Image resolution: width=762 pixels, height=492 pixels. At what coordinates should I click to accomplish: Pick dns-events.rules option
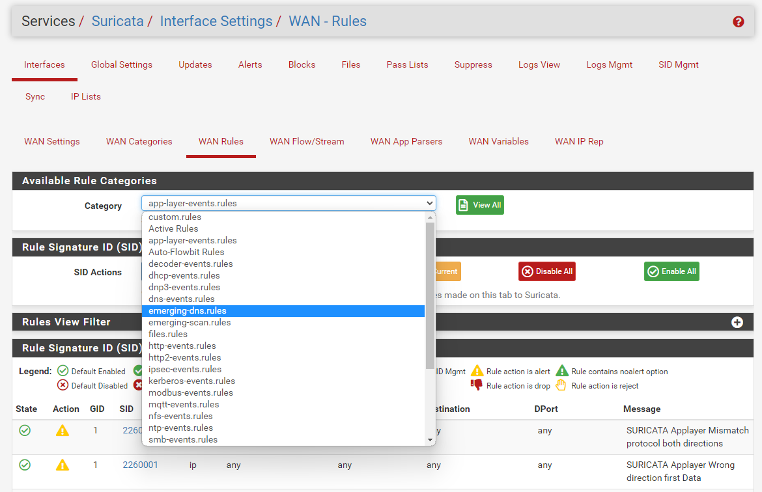point(283,299)
